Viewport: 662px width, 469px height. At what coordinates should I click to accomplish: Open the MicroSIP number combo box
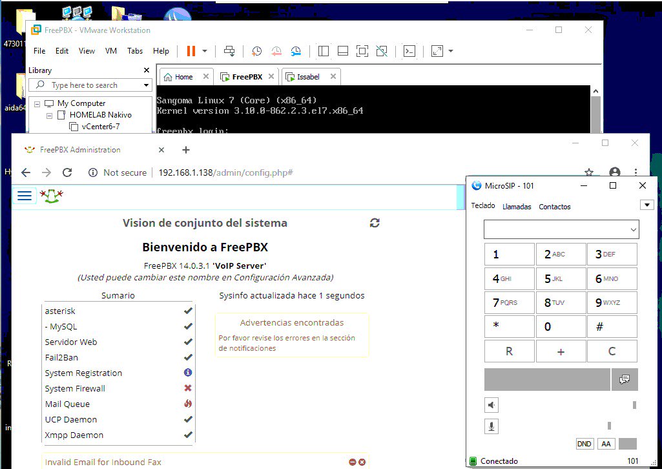point(561,229)
